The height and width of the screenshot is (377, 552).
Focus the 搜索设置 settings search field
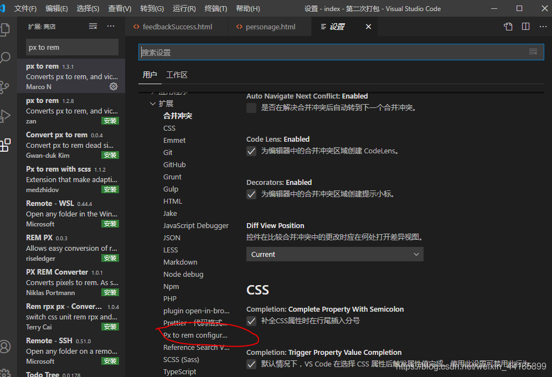[341, 52]
